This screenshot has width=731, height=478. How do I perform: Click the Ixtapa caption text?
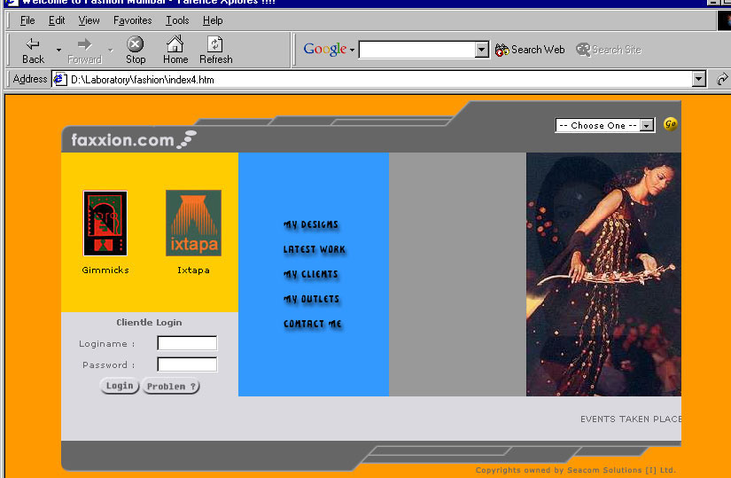(193, 270)
